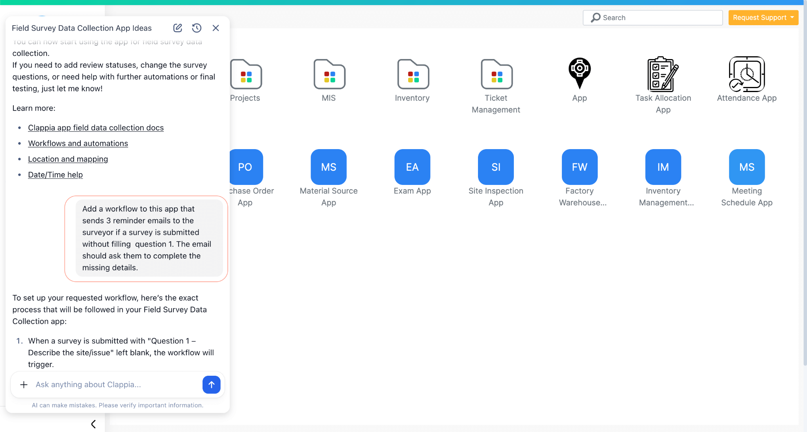Open the Ticket Management folder
The height and width of the screenshot is (432, 807).
(x=496, y=75)
